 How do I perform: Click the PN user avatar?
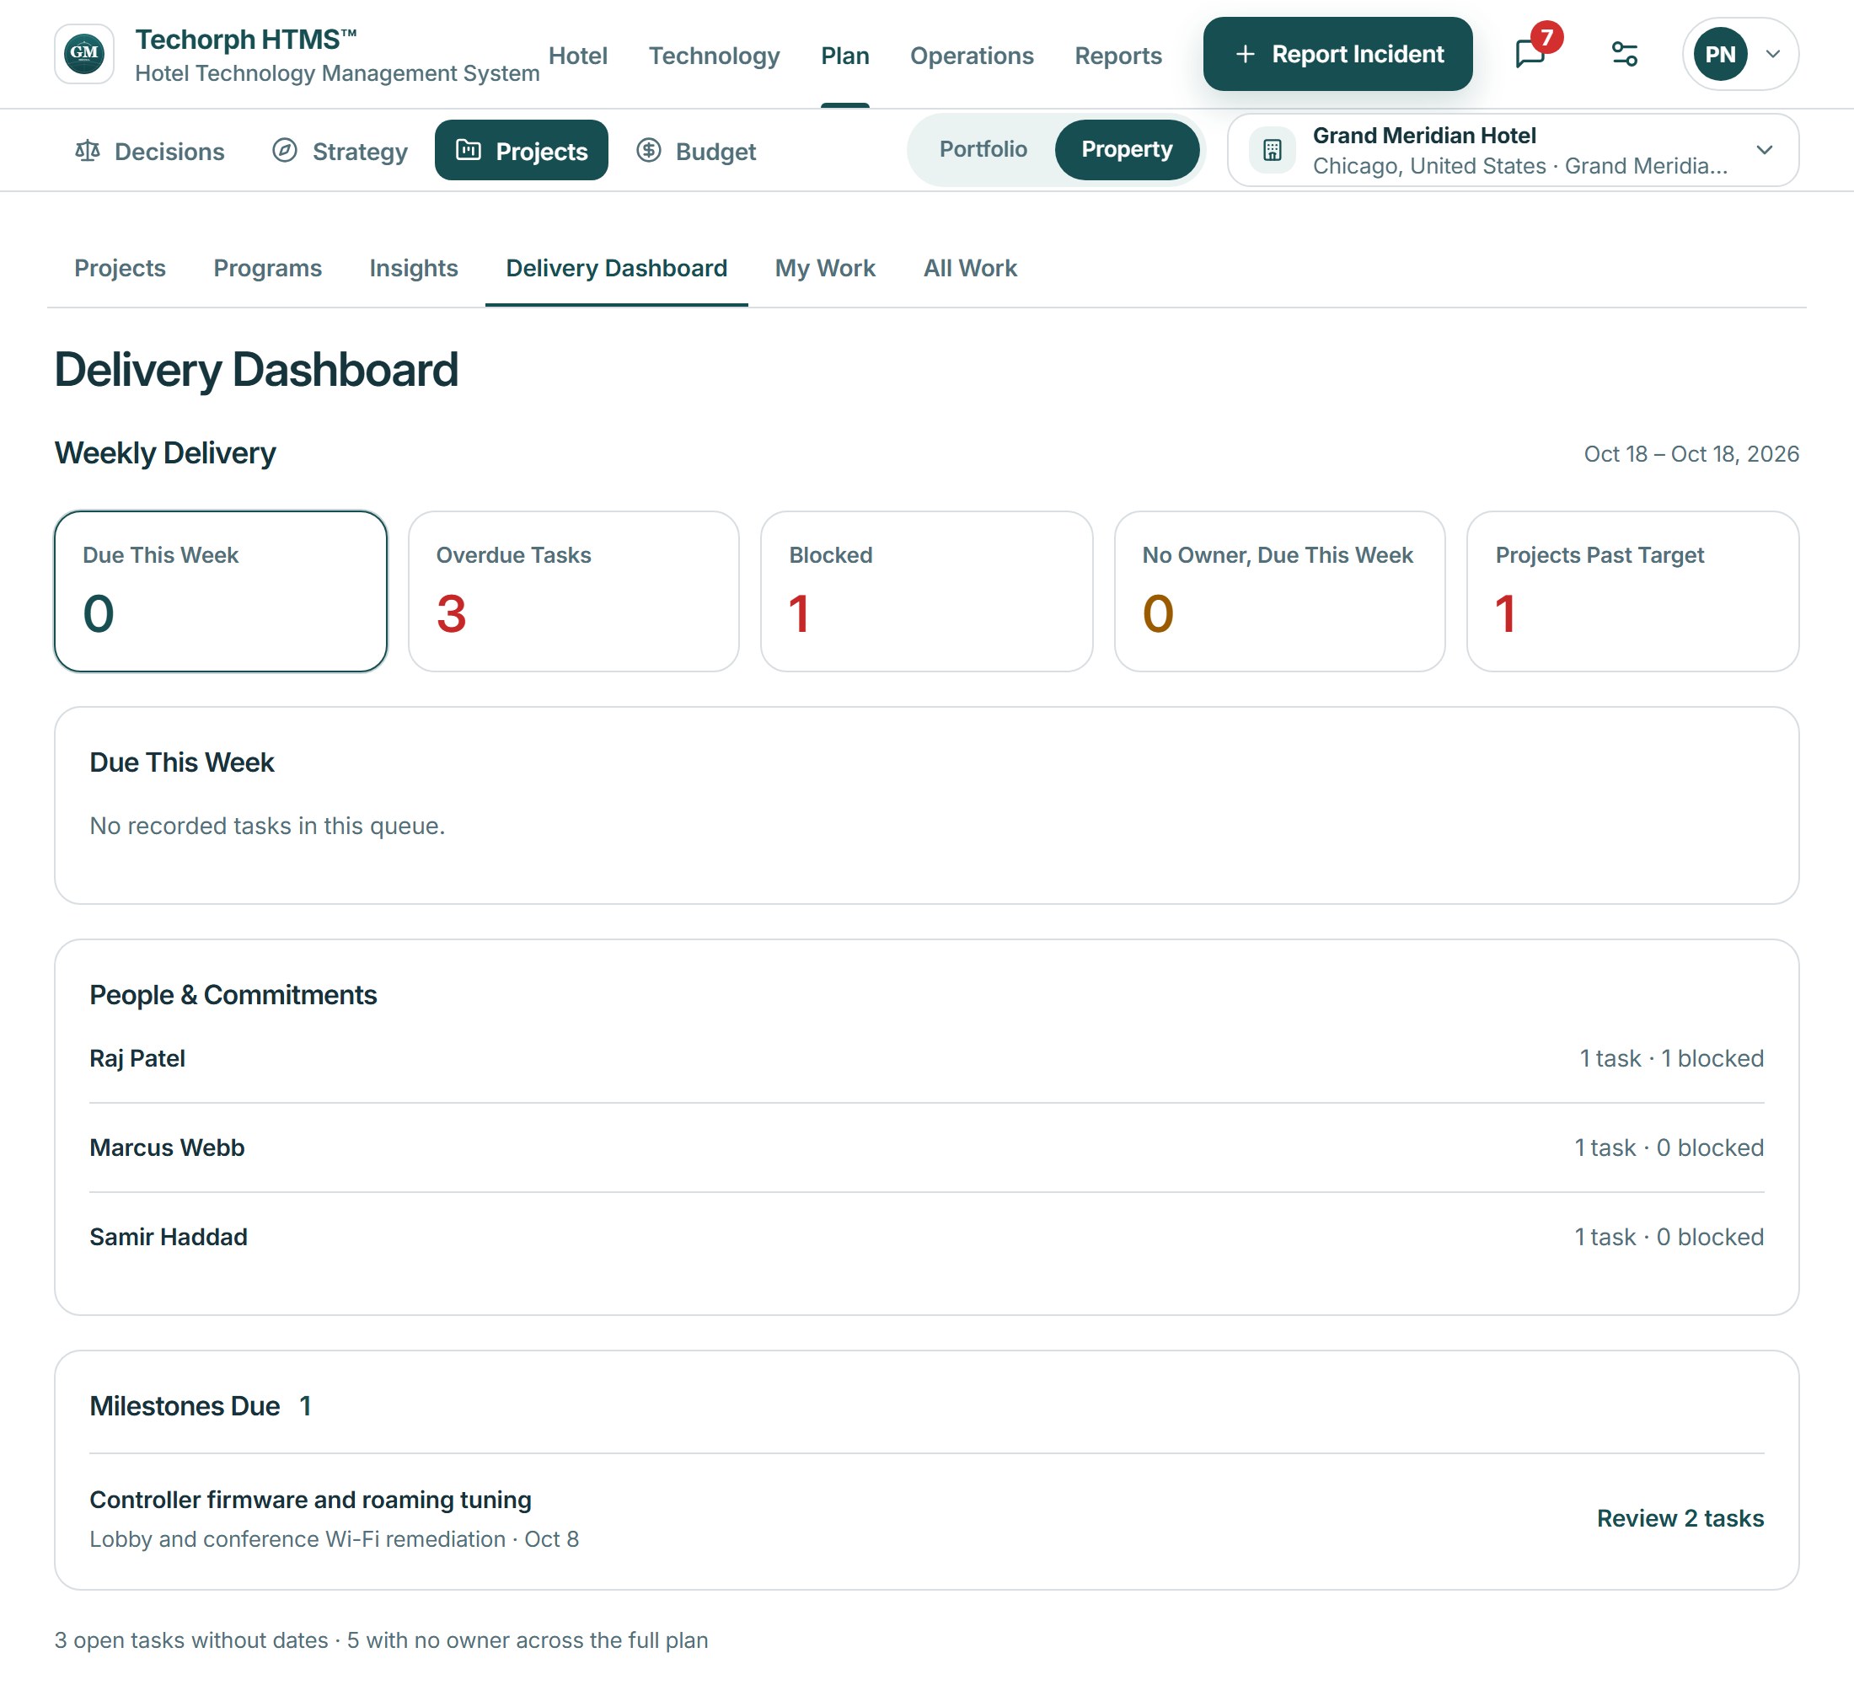click(x=1720, y=54)
